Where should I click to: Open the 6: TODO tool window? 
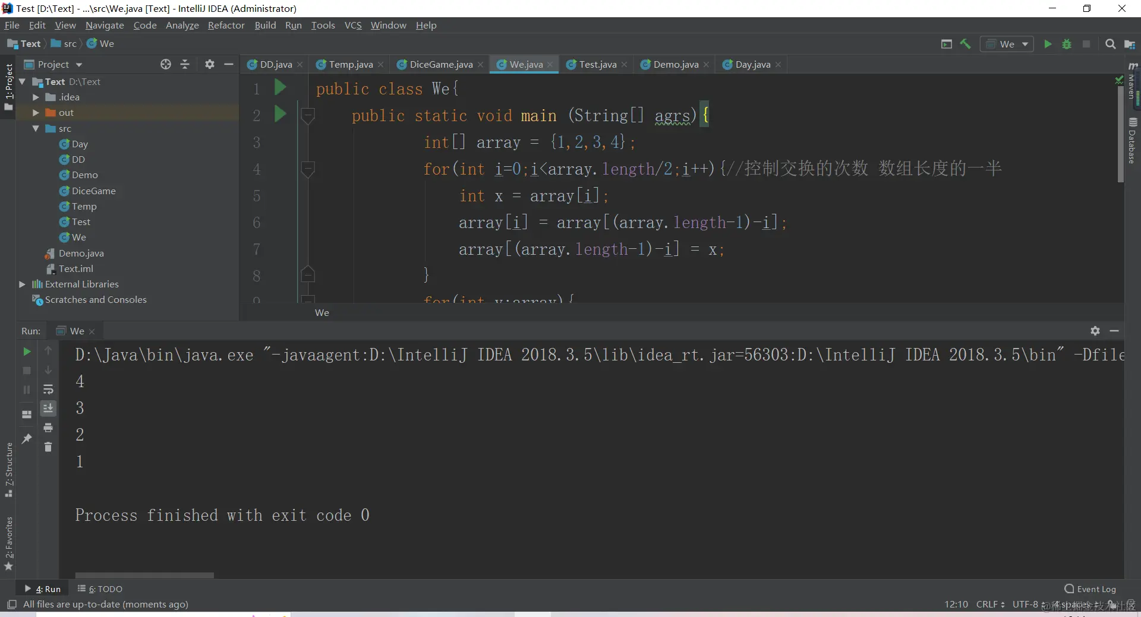[x=100, y=589]
